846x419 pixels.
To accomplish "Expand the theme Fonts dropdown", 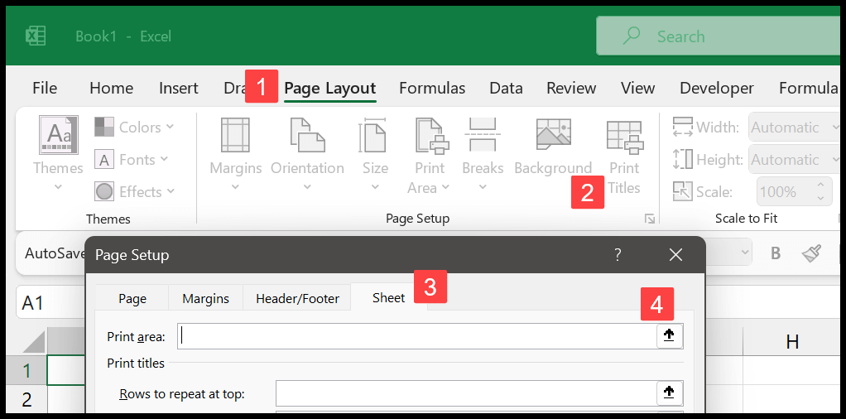I will click(132, 160).
